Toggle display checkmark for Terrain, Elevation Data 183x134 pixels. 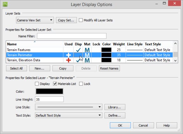coord(78,60)
